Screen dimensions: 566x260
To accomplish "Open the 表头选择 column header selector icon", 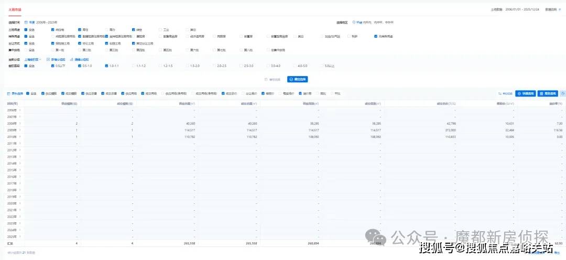I will 8,93.
